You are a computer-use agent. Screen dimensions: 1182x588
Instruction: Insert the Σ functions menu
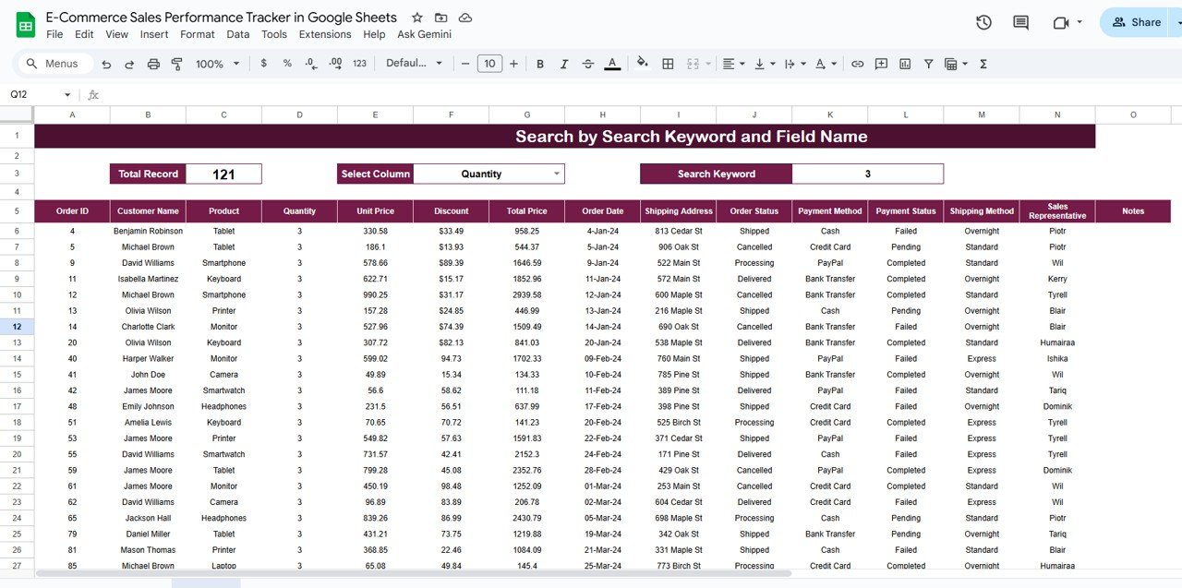982,63
